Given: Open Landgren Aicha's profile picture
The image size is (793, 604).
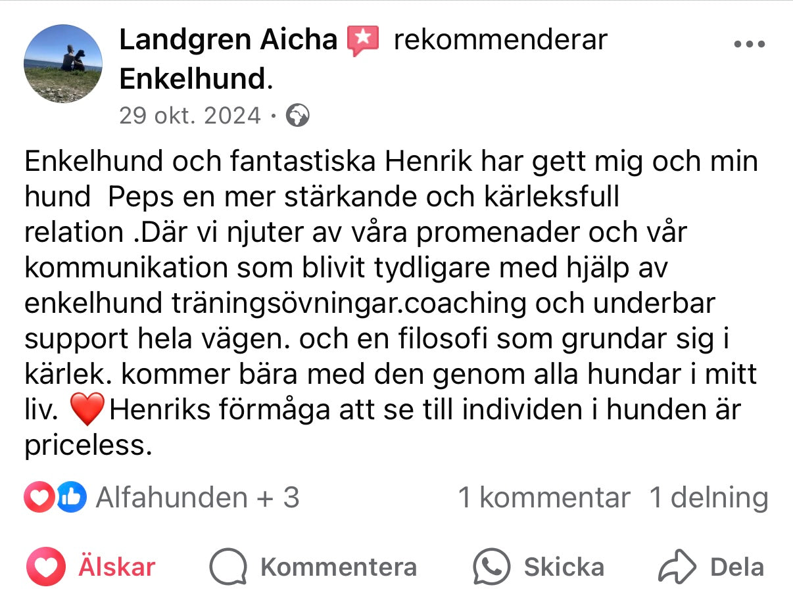Looking at the screenshot, I should point(63,64).
